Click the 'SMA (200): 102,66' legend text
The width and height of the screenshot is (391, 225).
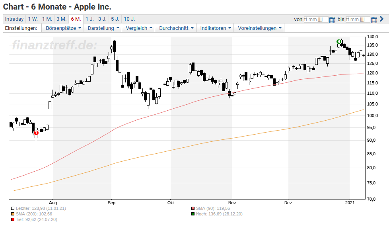(x=34, y=214)
